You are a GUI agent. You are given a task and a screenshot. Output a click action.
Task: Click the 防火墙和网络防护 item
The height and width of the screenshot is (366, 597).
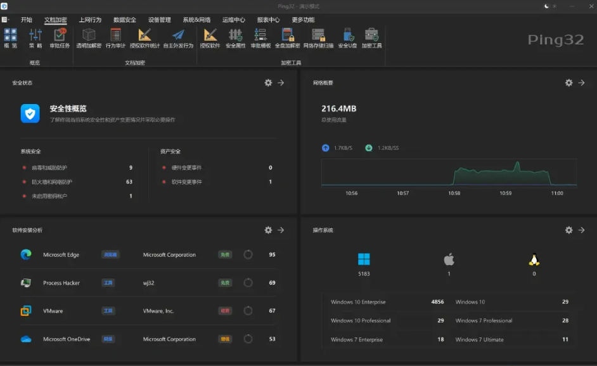coord(52,182)
